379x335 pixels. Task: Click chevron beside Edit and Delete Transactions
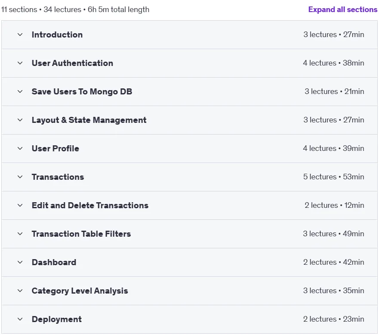(x=20, y=205)
